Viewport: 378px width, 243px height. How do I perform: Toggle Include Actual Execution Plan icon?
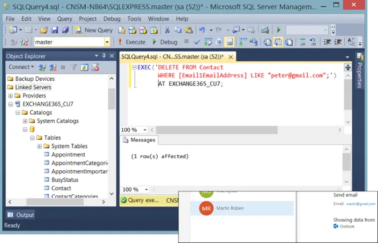click(x=243, y=42)
